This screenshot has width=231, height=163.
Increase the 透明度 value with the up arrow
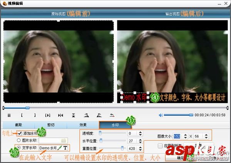point(140,132)
